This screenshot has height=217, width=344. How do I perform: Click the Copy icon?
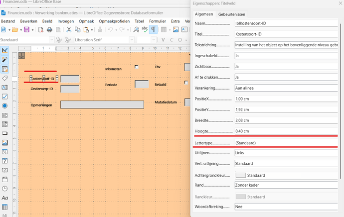[x=77, y=29]
